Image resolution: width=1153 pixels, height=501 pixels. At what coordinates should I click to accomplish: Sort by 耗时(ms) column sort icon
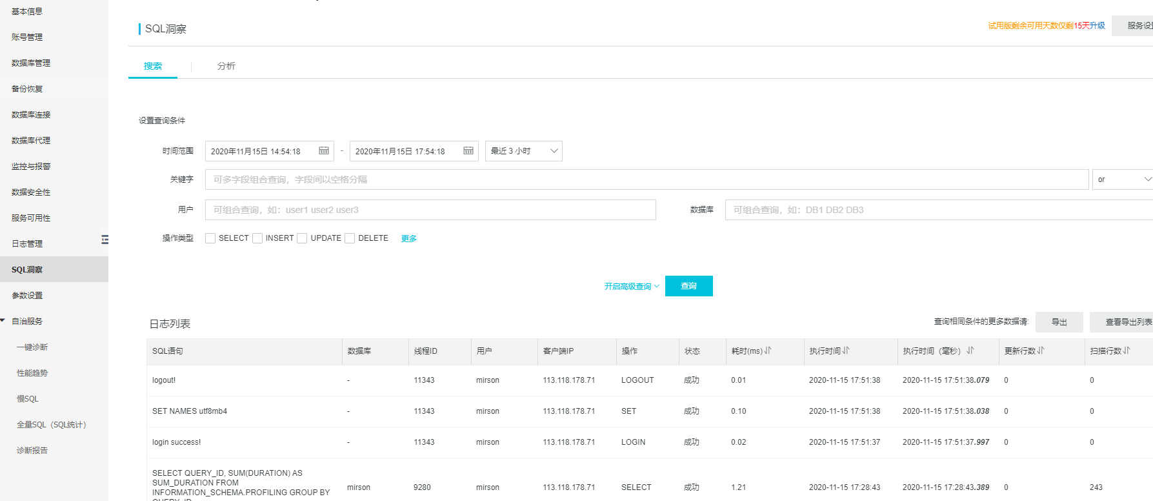pos(768,351)
